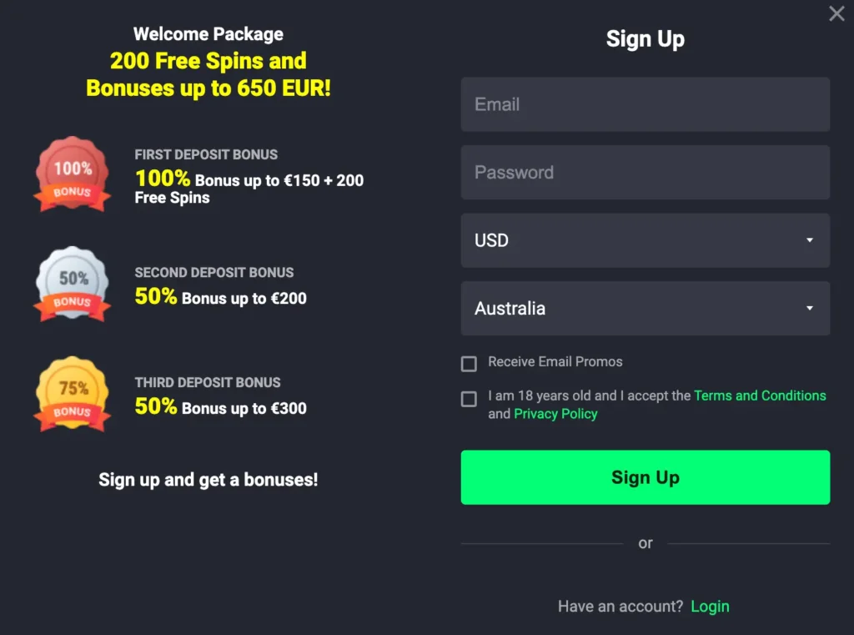This screenshot has width=854, height=635.
Task: Check the 18 years old agreement box
Action: [469, 399]
